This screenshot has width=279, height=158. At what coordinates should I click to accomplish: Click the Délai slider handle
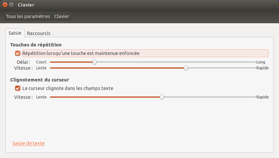[95, 62]
